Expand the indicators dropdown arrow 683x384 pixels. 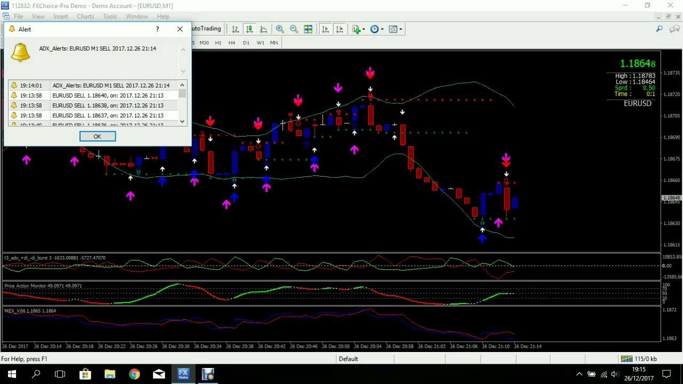(364, 29)
